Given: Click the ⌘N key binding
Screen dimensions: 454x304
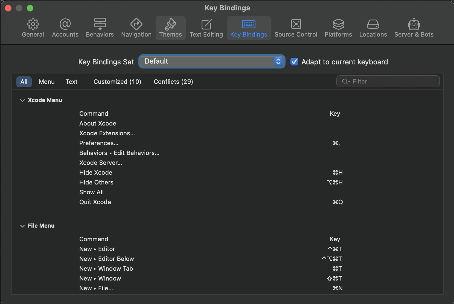Looking at the screenshot, I should (338, 288).
